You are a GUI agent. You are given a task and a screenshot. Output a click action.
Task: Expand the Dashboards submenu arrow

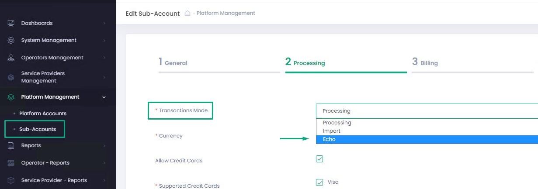coord(104,23)
